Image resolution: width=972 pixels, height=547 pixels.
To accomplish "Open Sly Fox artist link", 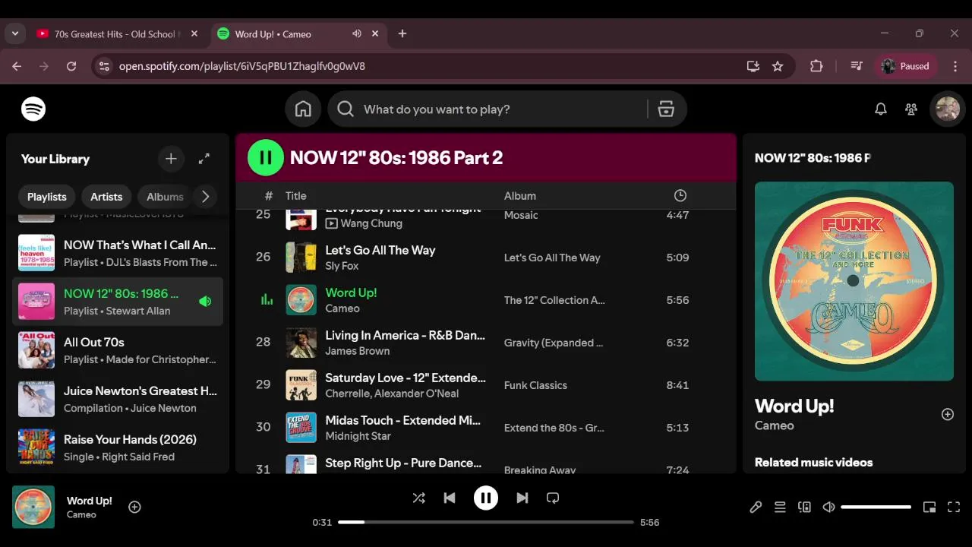I will tap(342, 266).
